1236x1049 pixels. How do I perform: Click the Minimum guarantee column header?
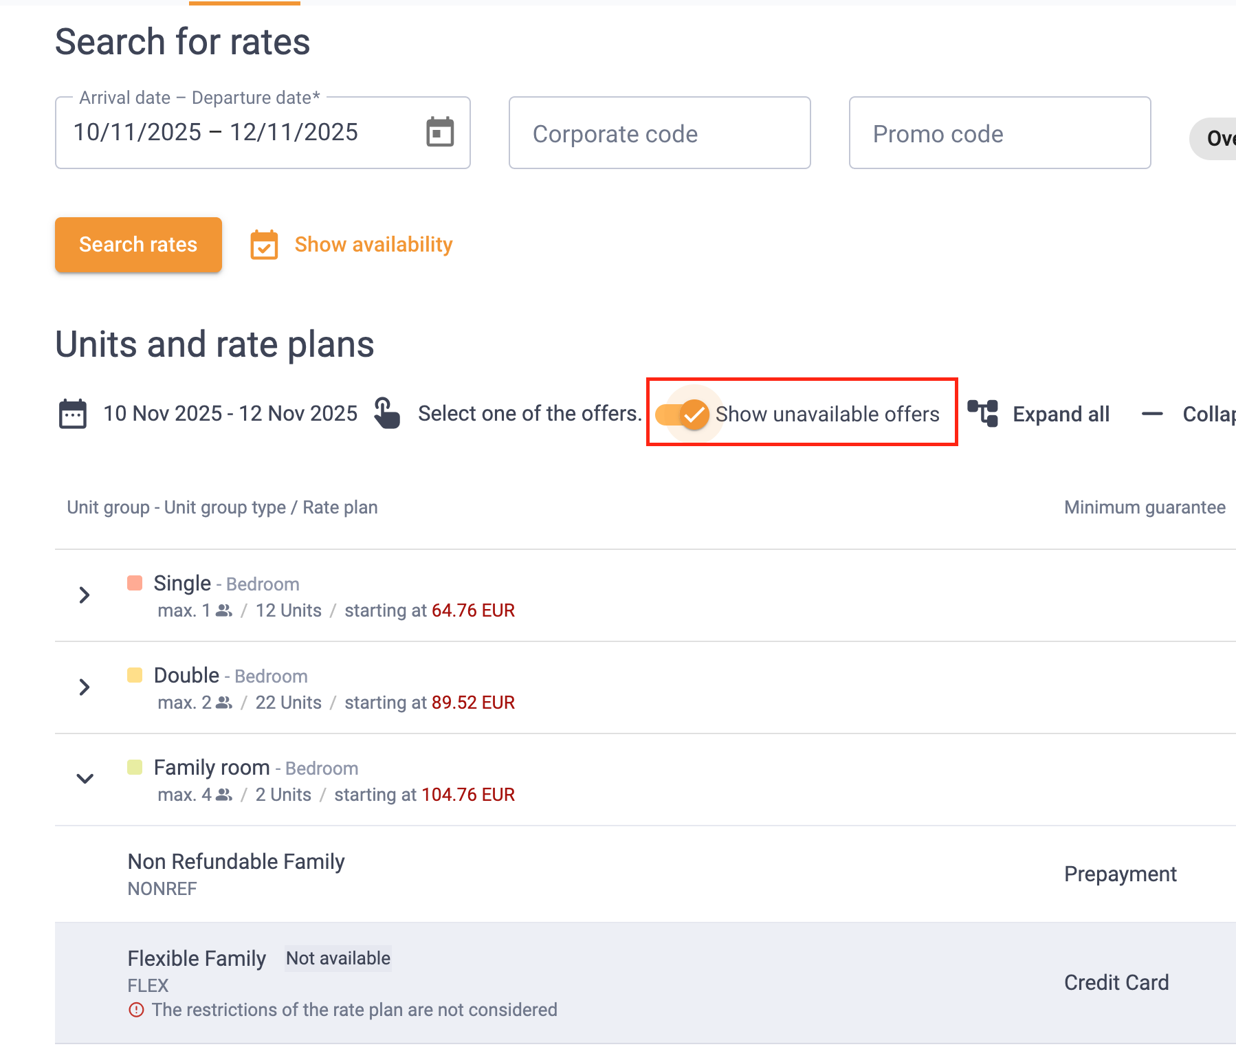point(1145,507)
